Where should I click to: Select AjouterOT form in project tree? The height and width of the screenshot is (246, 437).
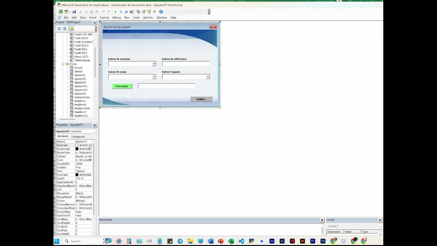tap(80, 83)
